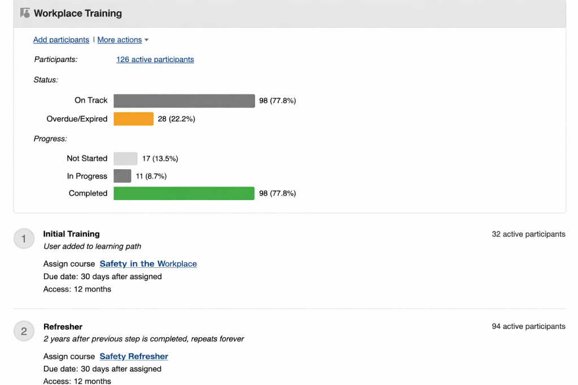
Task: Click the 32 active participants count
Action: [x=528, y=234]
